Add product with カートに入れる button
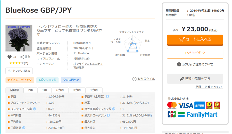 coord(195,39)
